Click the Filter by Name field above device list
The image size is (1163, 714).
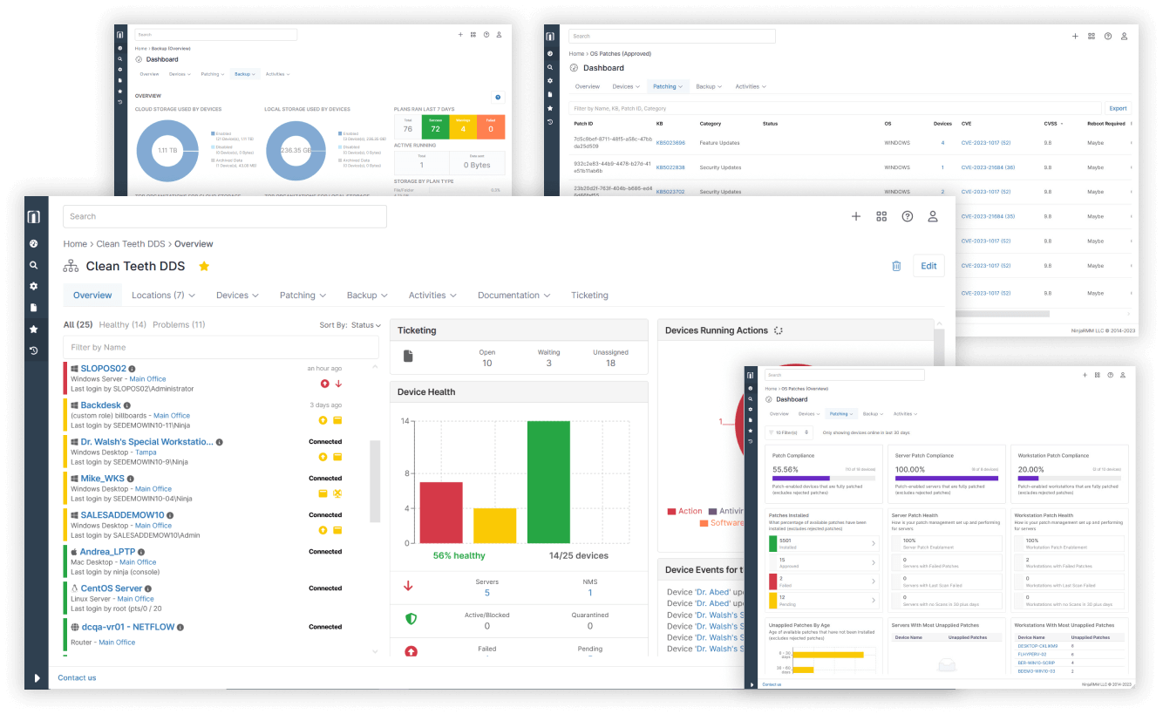pyautogui.click(x=221, y=347)
